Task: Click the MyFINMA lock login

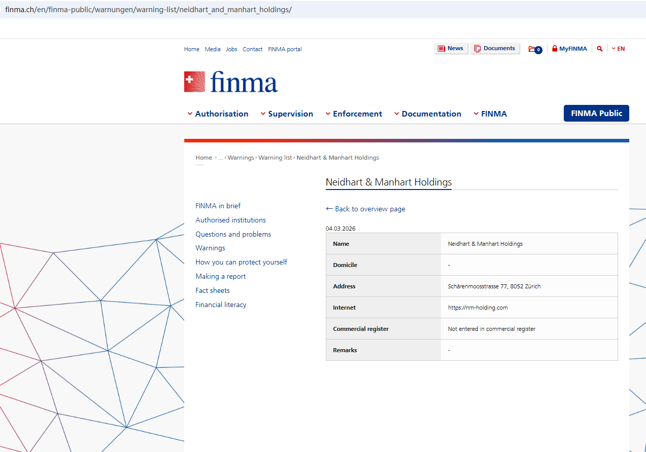Action: pyautogui.click(x=569, y=49)
